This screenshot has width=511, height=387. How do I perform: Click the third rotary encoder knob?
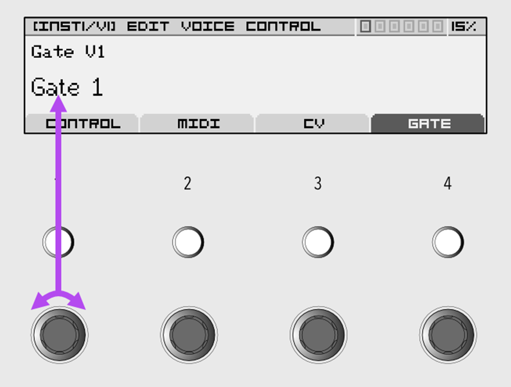(318, 335)
